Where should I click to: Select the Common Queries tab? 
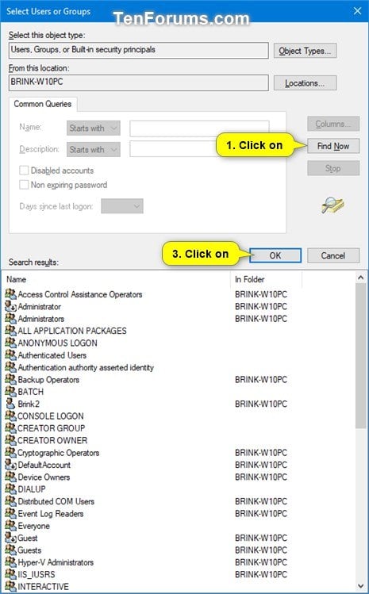point(43,104)
